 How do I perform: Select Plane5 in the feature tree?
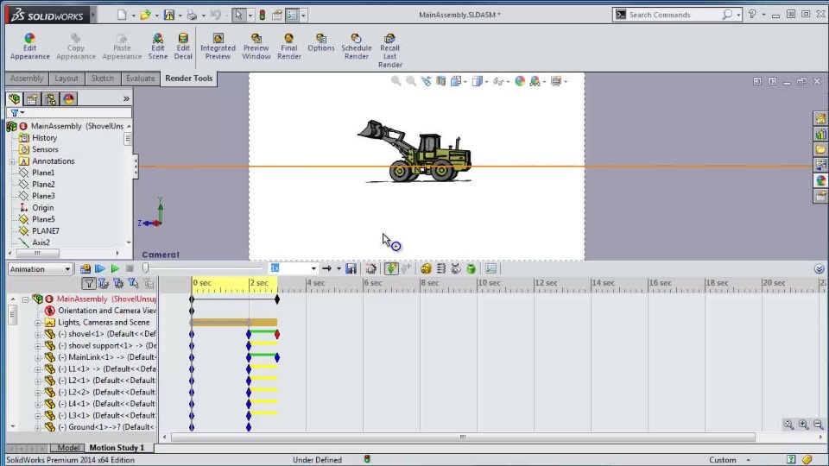pyautogui.click(x=43, y=219)
